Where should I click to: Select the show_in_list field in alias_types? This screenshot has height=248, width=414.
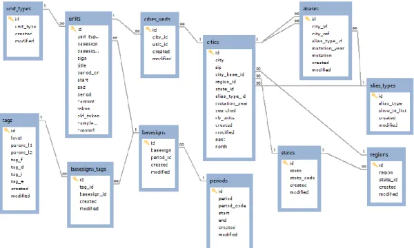point(393,111)
